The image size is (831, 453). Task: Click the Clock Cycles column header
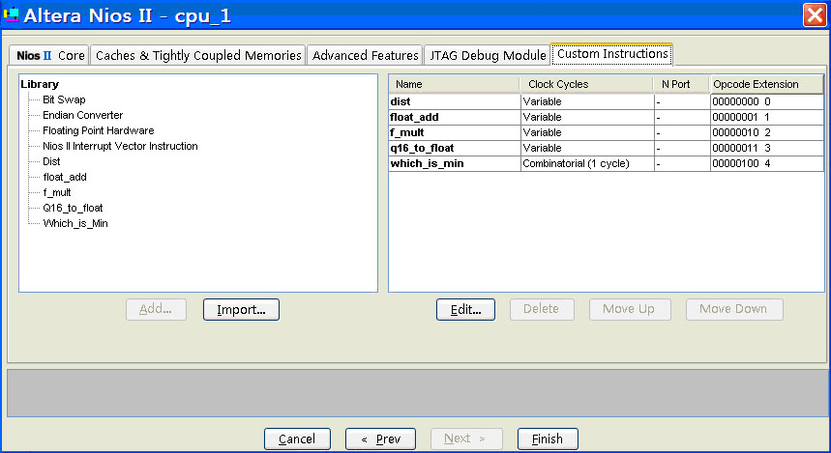point(586,84)
